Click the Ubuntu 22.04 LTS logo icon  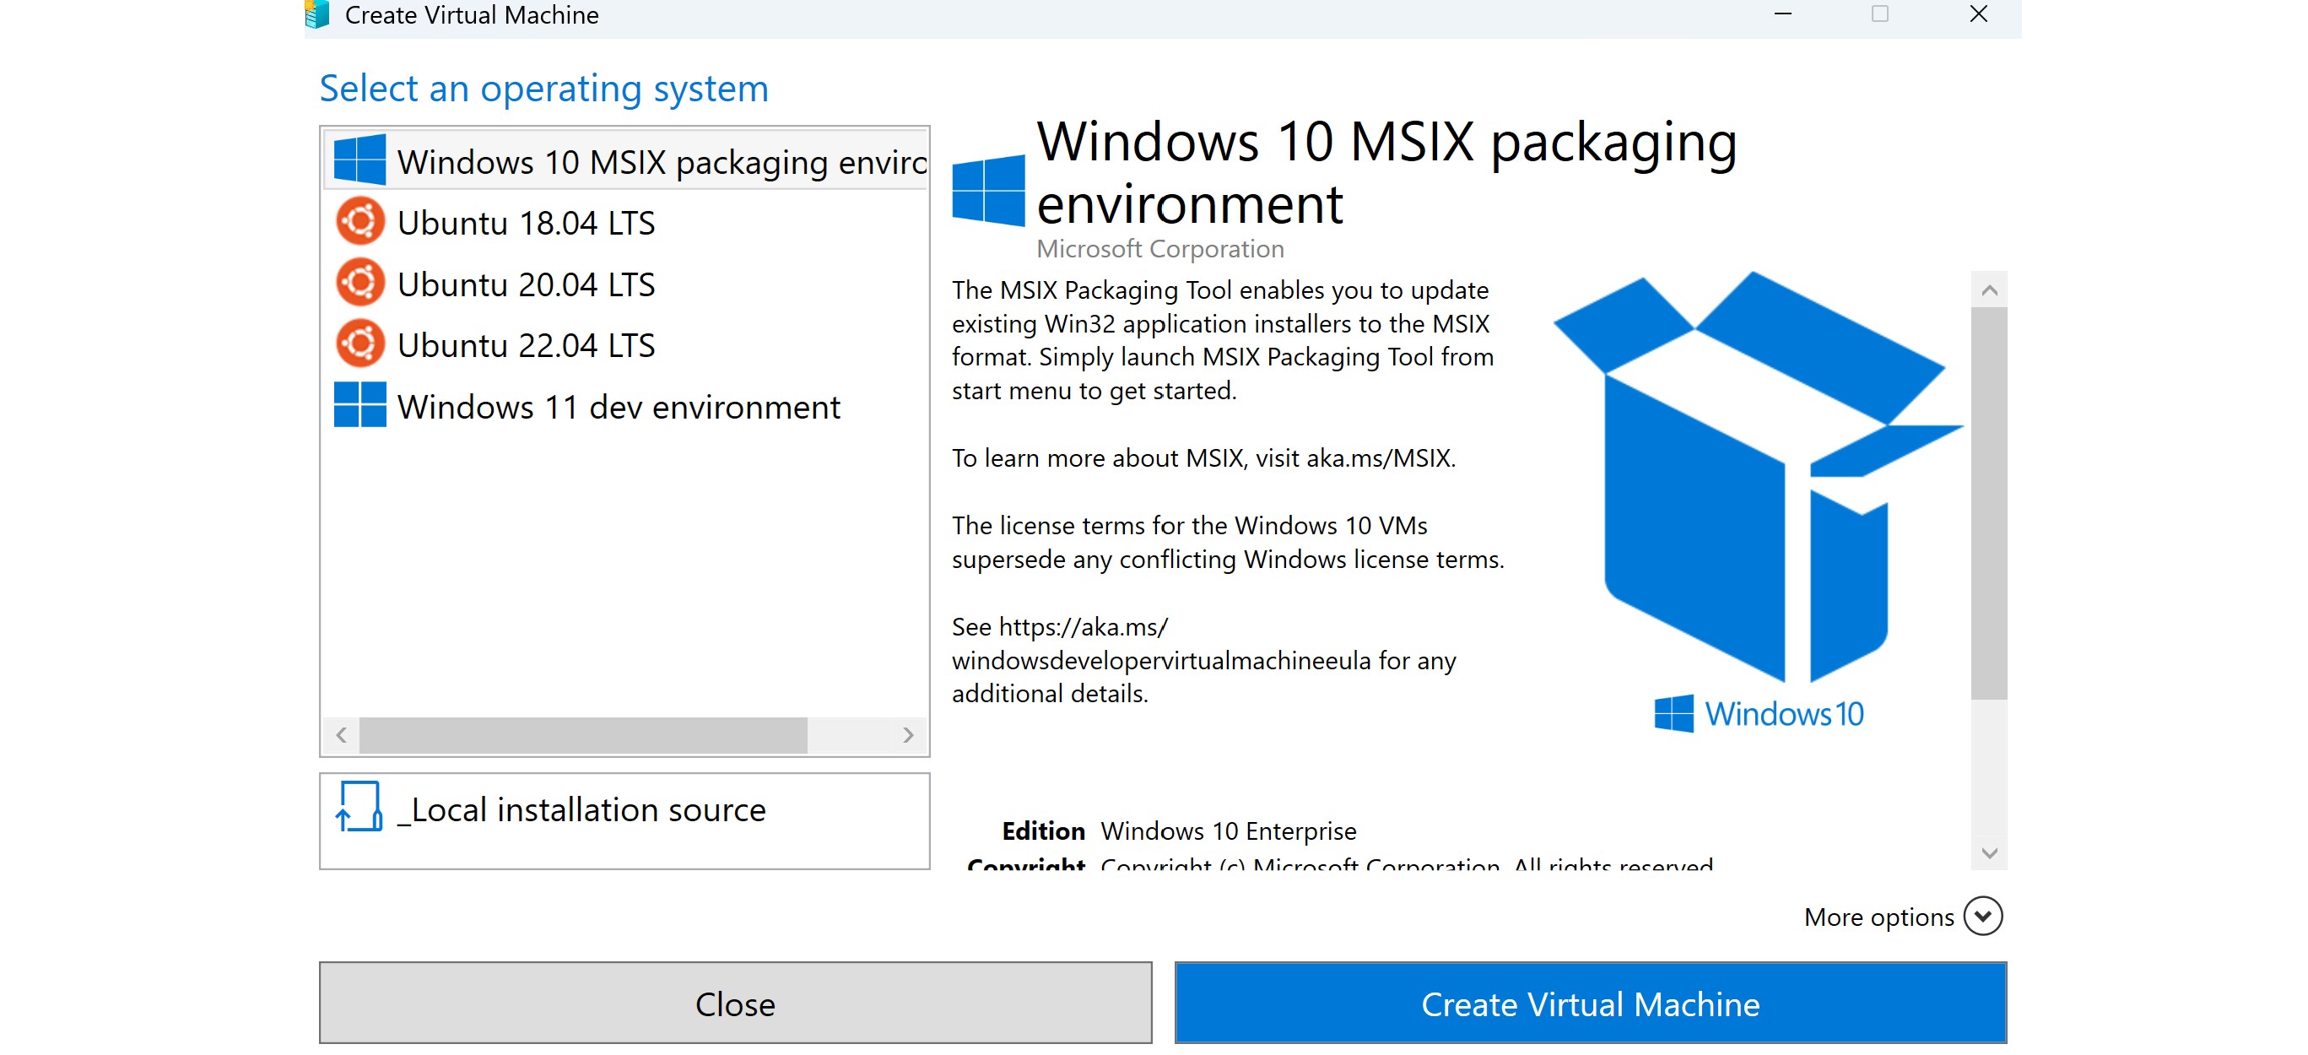click(360, 344)
